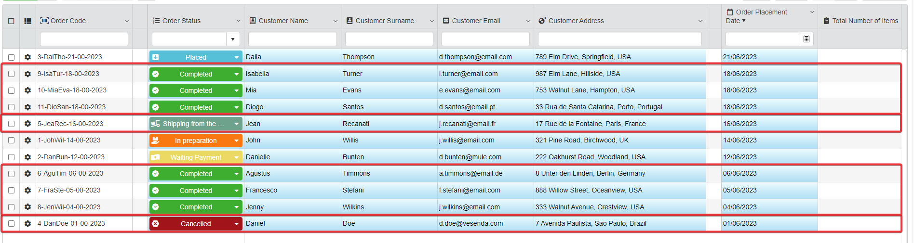This screenshot has height=243, width=914.
Task: Click the list view icon in header
Action: pos(27,21)
